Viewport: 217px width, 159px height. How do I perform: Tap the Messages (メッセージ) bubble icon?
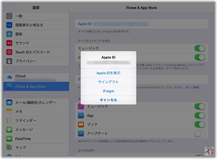coord(9,130)
